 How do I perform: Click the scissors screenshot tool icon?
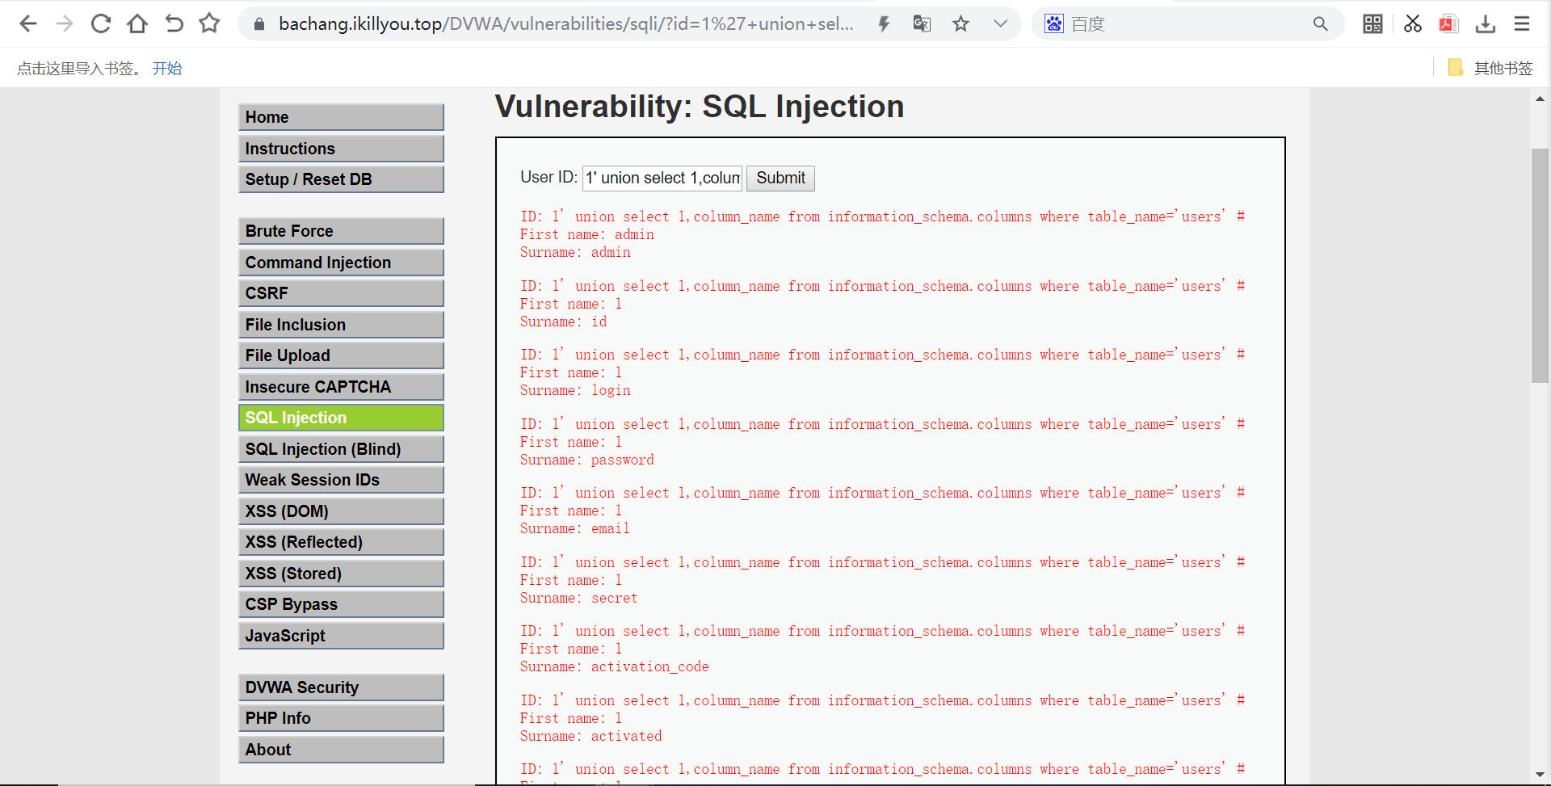[x=1412, y=24]
